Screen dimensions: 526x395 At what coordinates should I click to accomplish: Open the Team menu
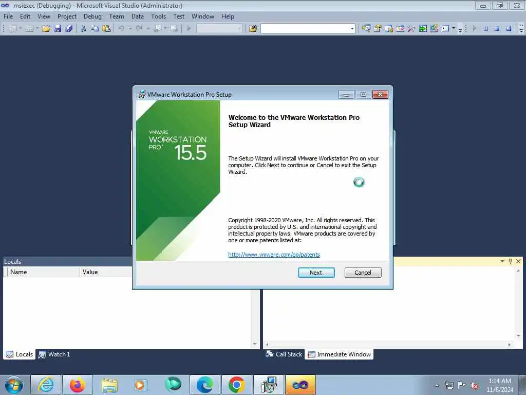(x=117, y=16)
